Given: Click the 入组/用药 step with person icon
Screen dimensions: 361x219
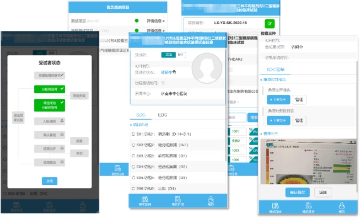Looking at the screenshot, I should point(50,121).
